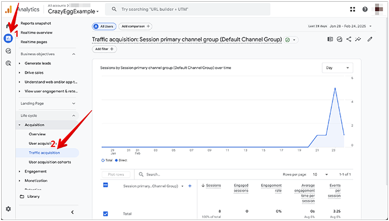
Task: Open the Google apps grid icon
Action: tap(353, 9)
